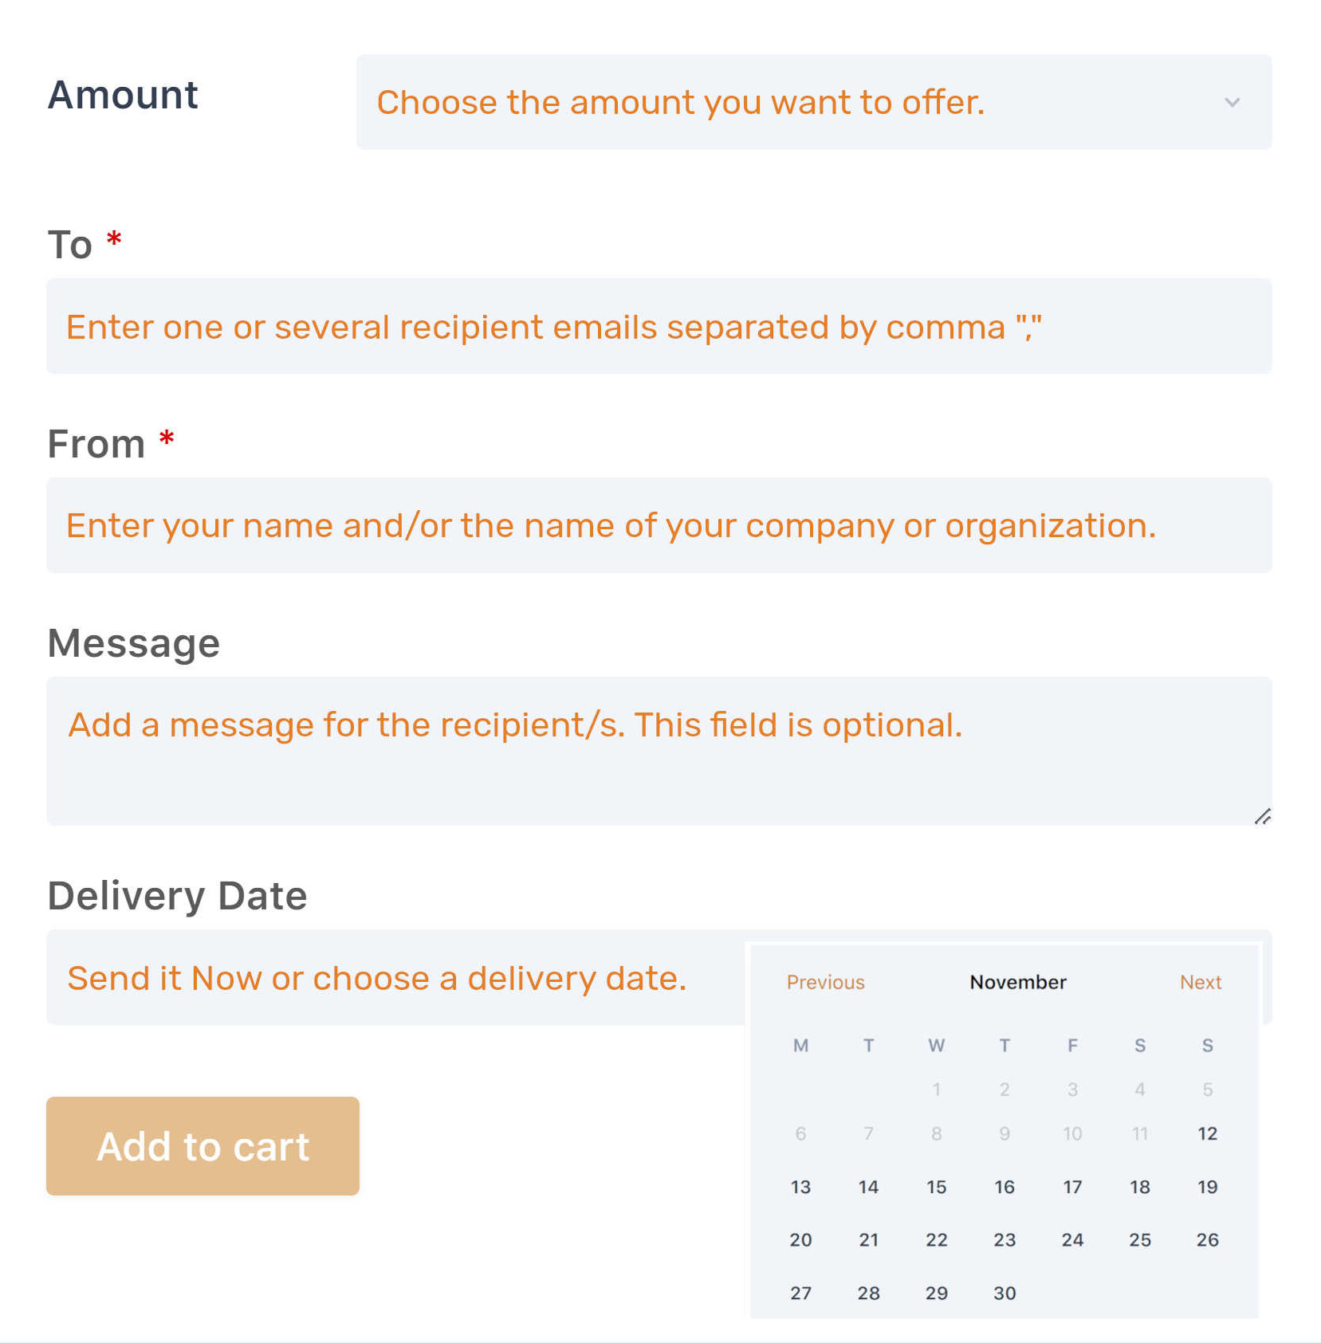Go to Previous month in calendar
1321x1343 pixels.
[x=825, y=982]
